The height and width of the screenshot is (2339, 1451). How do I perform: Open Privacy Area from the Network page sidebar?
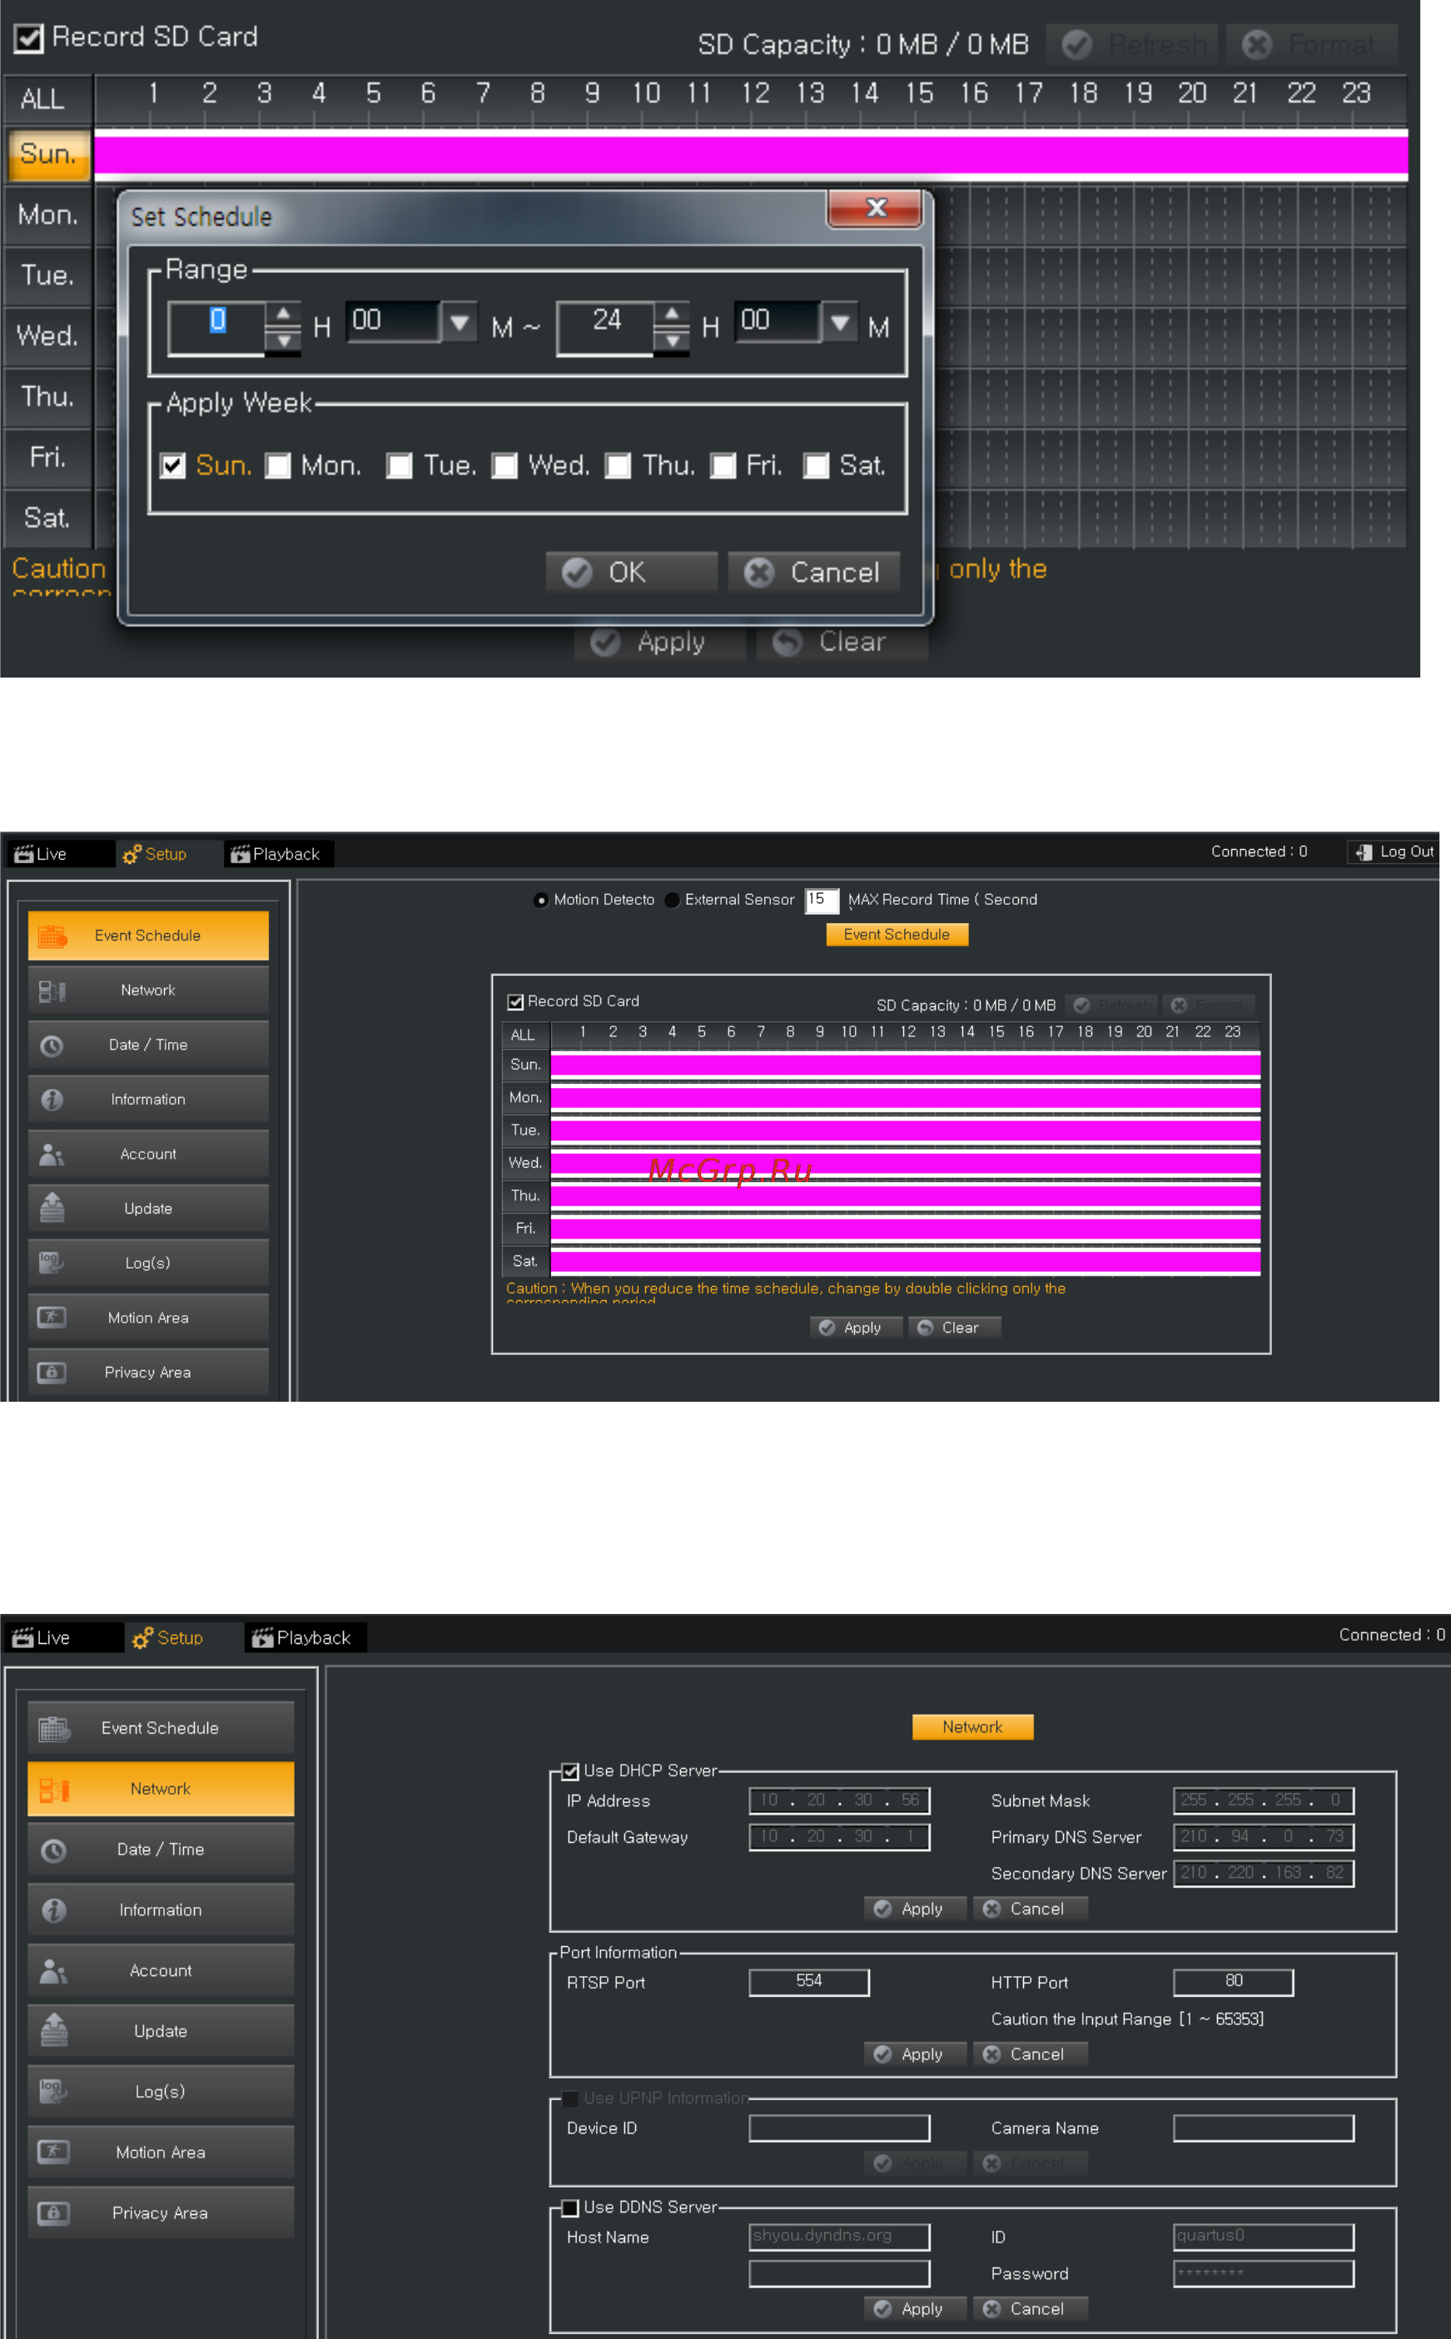[x=161, y=2212]
